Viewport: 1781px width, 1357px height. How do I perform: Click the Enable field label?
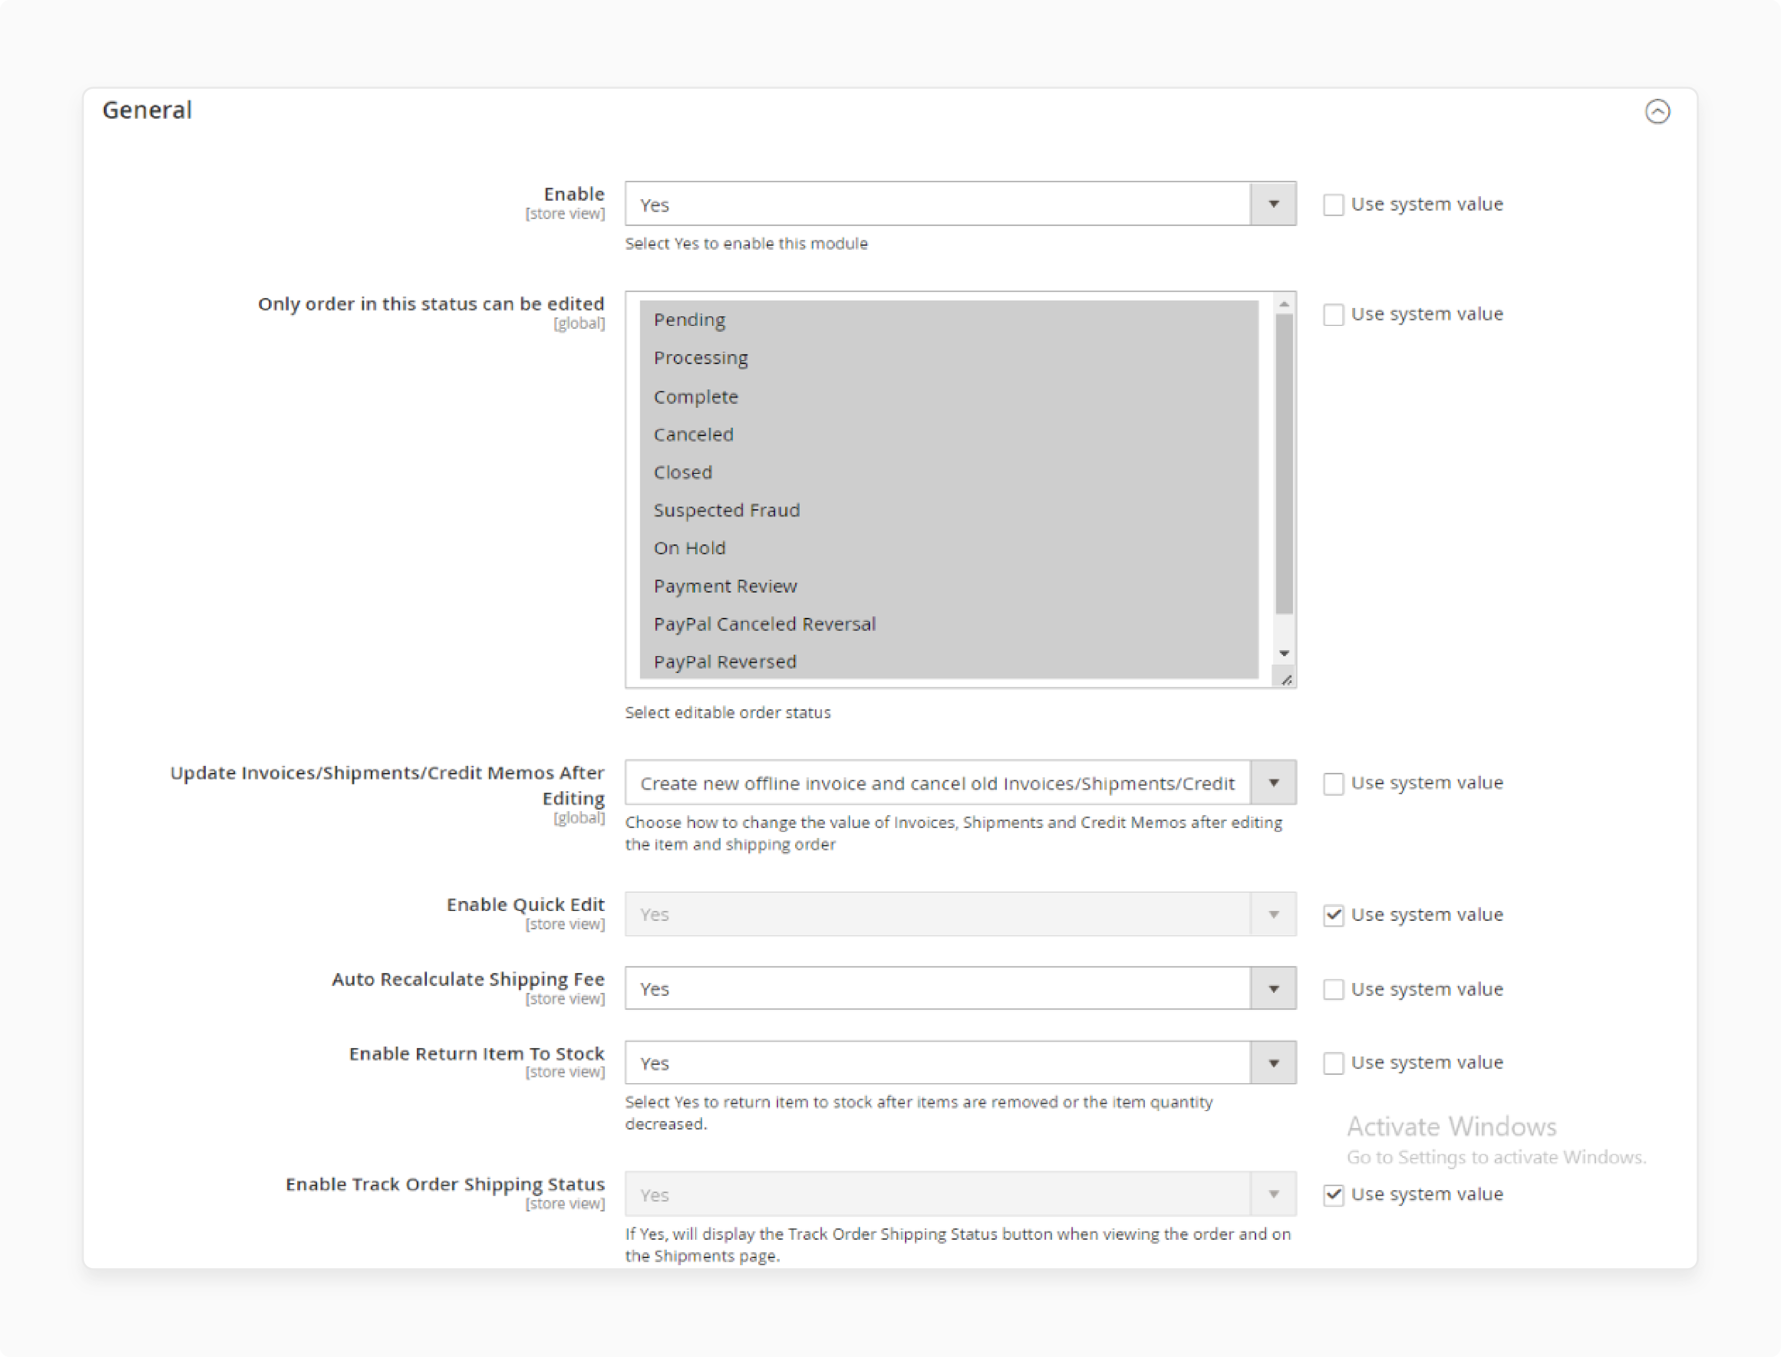[x=574, y=194]
